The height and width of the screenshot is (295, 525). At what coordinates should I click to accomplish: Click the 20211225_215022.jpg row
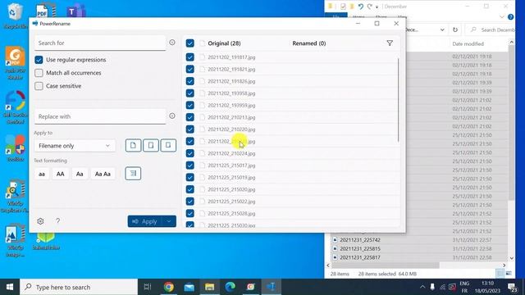point(291,202)
